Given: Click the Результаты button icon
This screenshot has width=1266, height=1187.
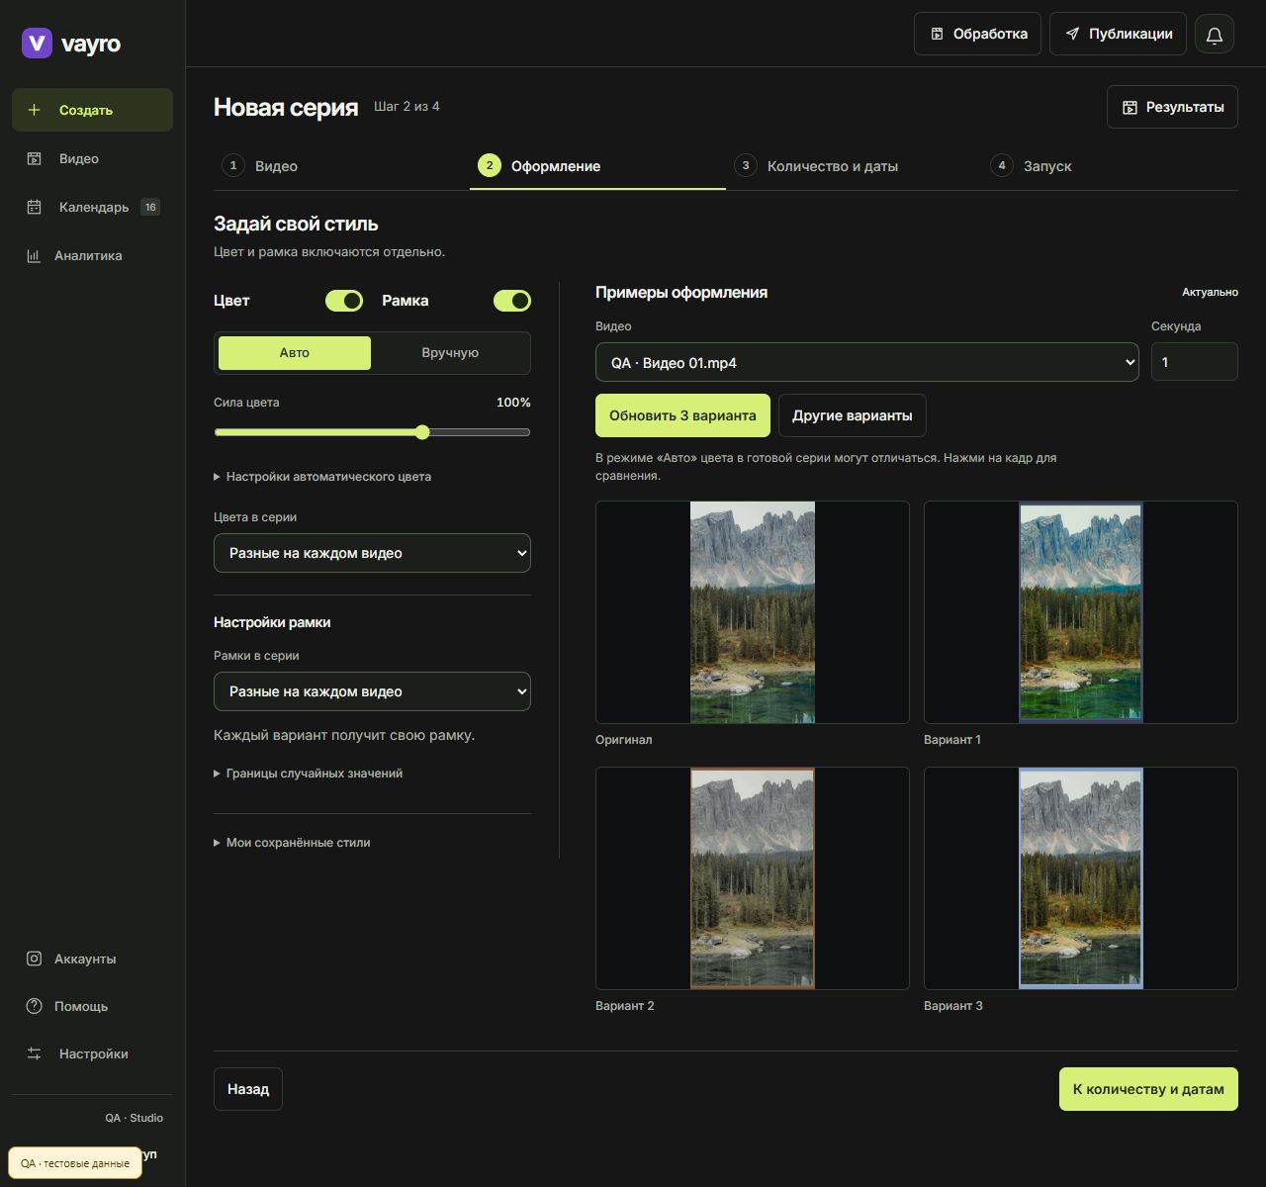Looking at the screenshot, I should coord(1130,107).
